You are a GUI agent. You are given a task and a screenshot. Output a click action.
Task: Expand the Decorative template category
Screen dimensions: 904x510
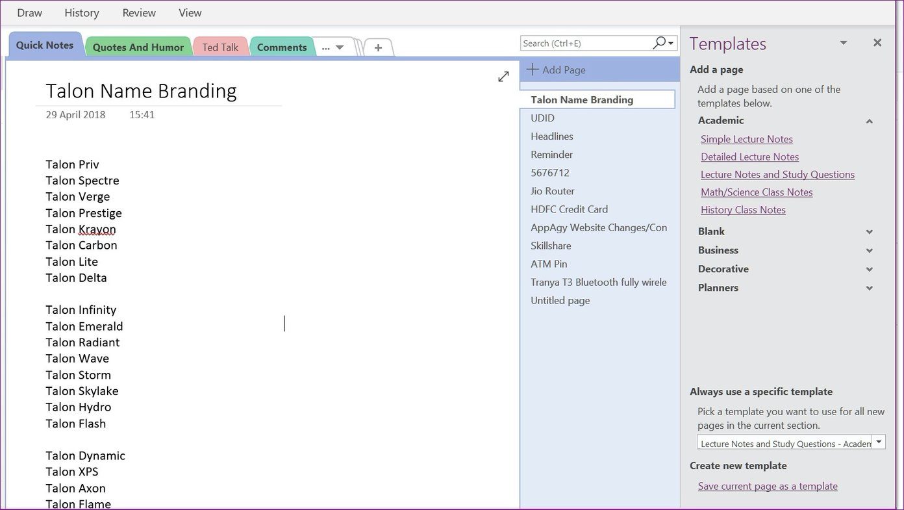(x=870, y=270)
